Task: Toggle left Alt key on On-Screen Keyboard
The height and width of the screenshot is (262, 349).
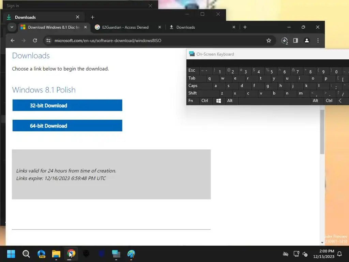Action: pyautogui.click(x=231, y=101)
